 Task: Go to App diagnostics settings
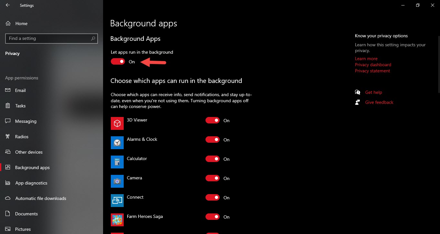pos(31,183)
